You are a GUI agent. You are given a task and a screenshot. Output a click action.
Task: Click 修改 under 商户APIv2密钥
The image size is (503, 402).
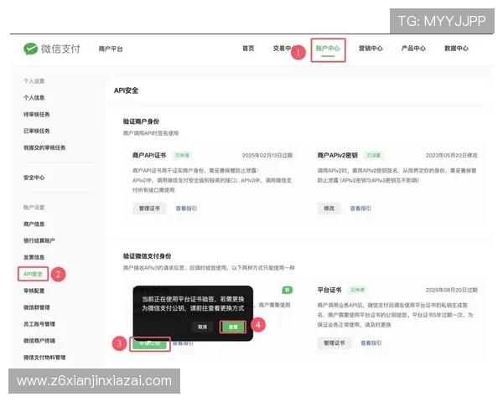click(329, 209)
